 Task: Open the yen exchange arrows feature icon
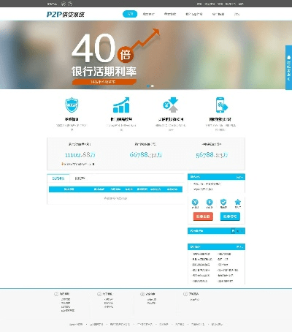pyautogui.click(x=171, y=105)
